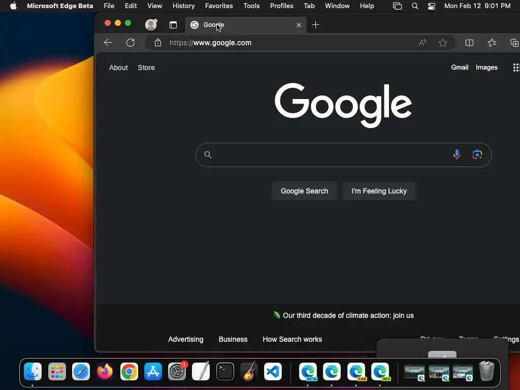Launch Firefox from the Dock
The width and height of the screenshot is (520, 390).
click(105, 371)
